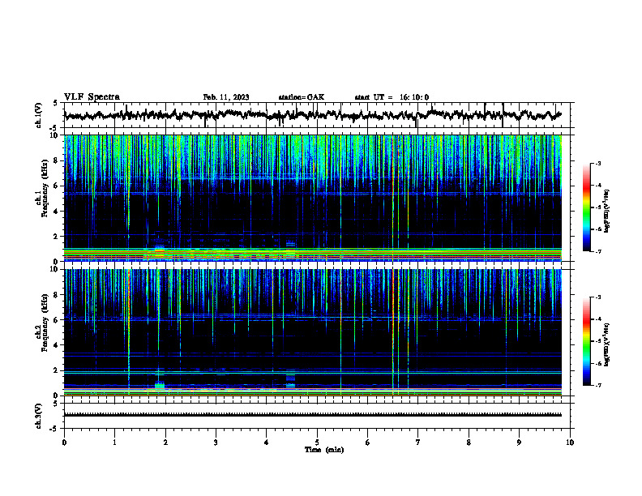Viewport: 642px width, 496px height.
Task: Click the 2 minute tick on time axis
Action: [x=165, y=443]
